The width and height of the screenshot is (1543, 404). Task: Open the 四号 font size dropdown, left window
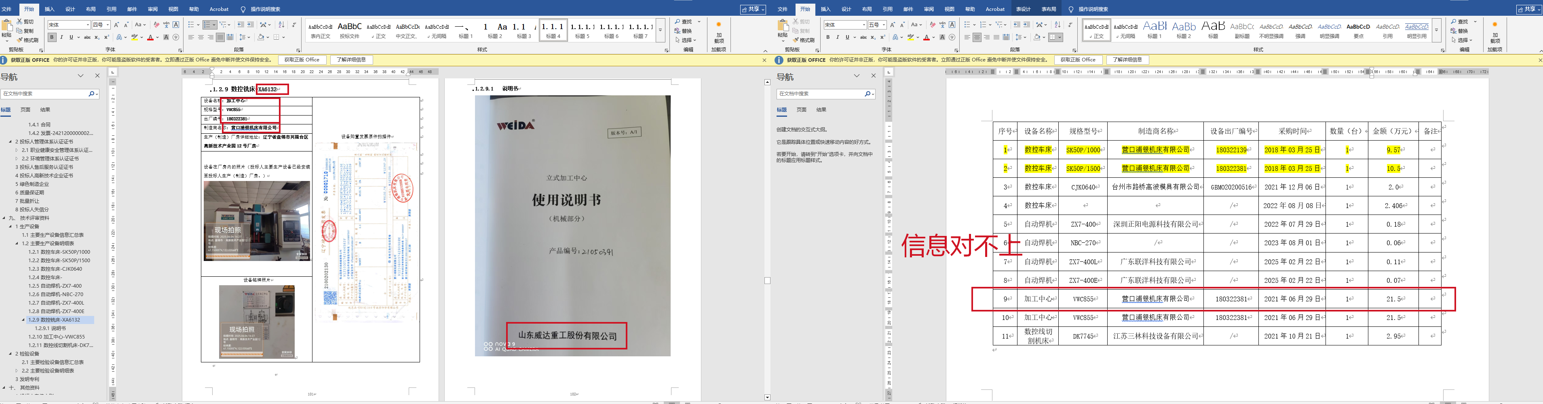tap(108, 25)
